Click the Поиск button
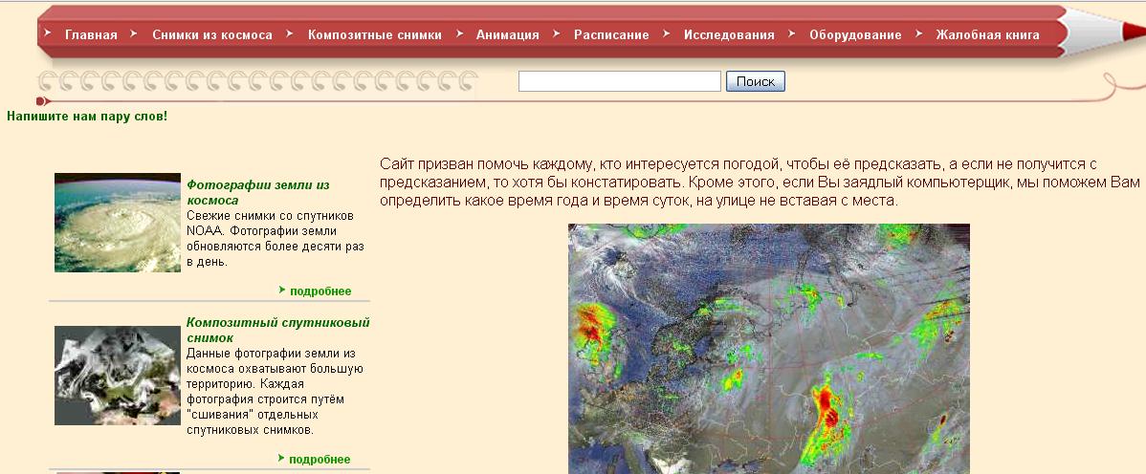The height and width of the screenshot is (474, 1146). (755, 81)
